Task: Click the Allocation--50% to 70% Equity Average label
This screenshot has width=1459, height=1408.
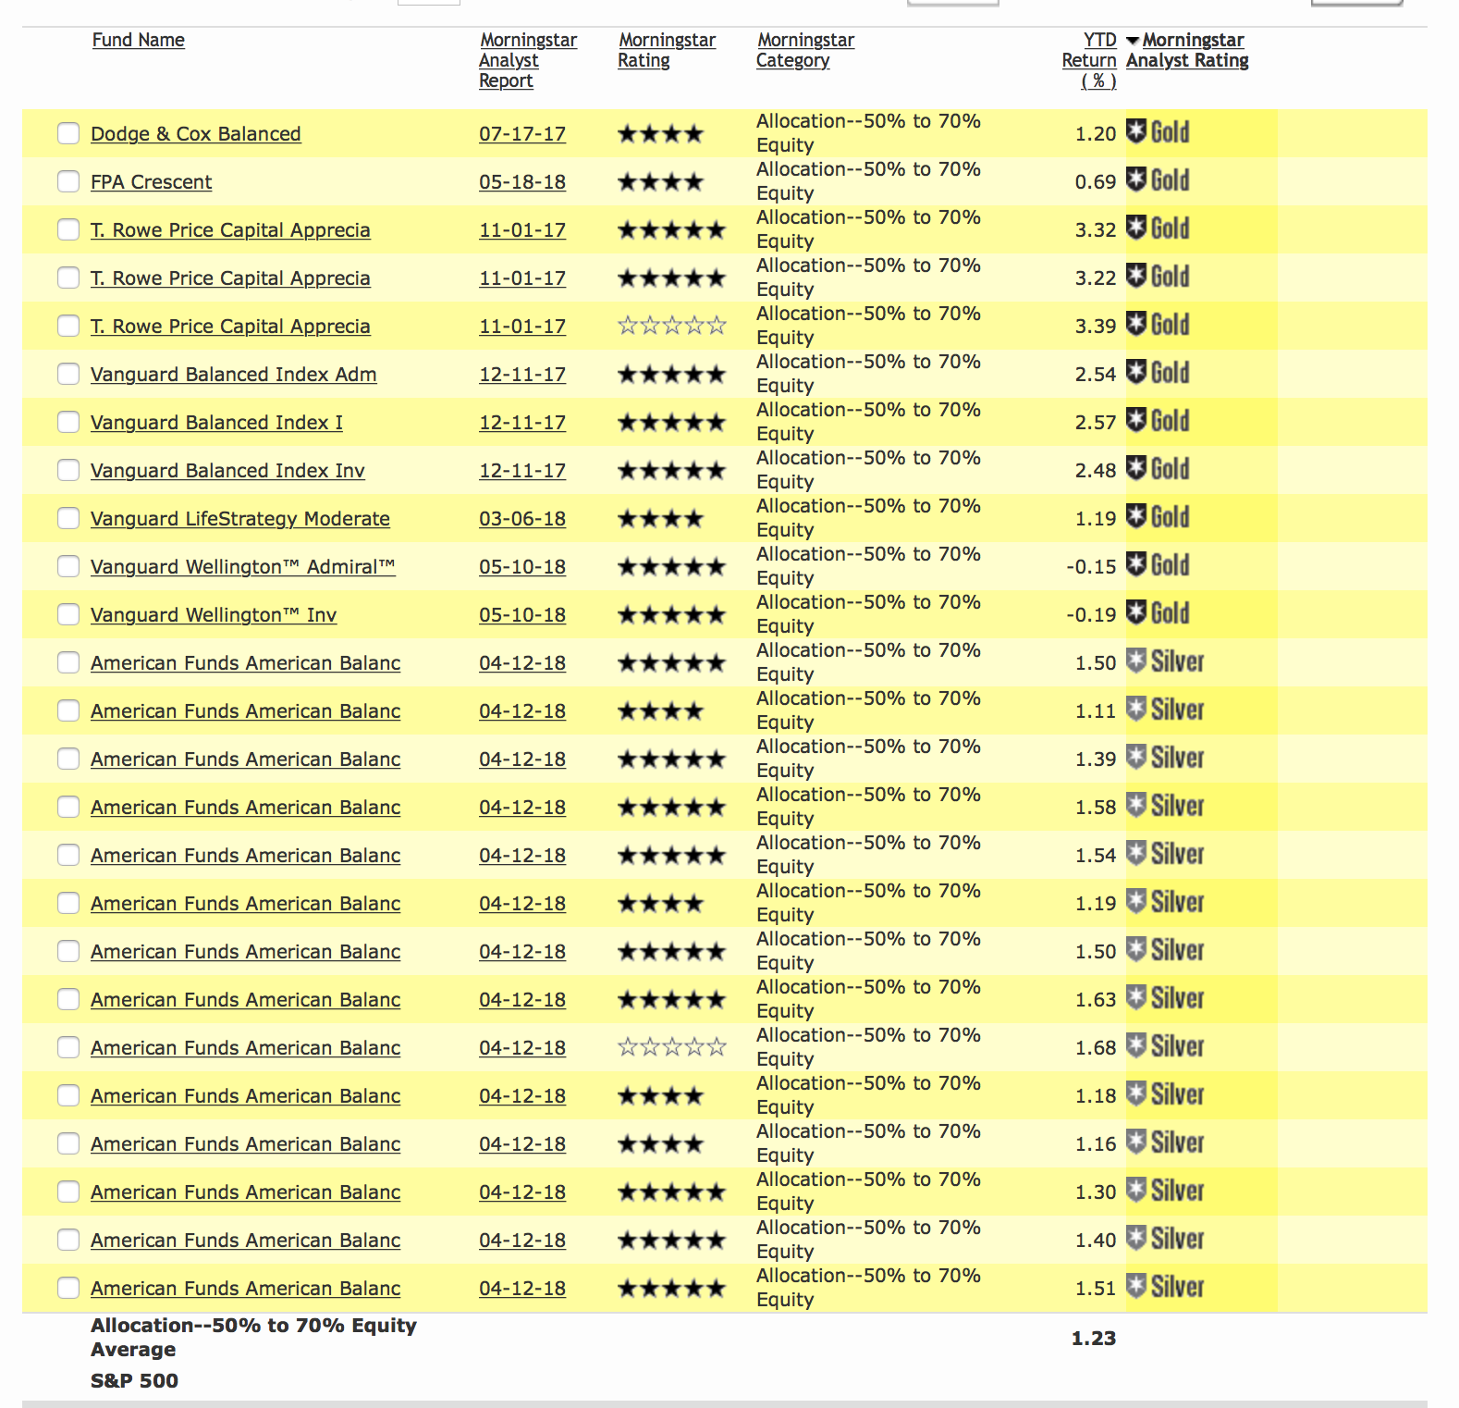Action: coord(253,1337)
